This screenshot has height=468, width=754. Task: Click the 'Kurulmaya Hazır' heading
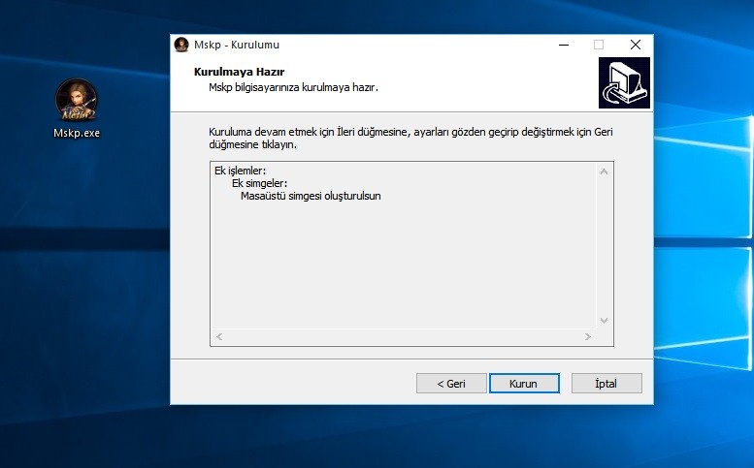tap(239, 72)
